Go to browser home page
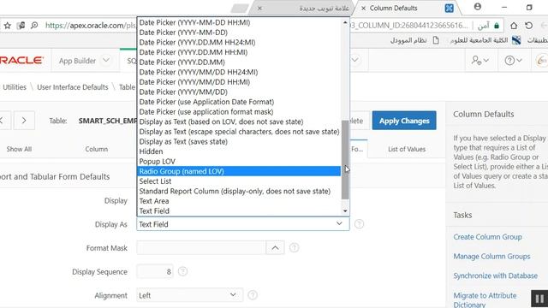The width and height of the screenshot is (548, 308). tap(514, 26)
